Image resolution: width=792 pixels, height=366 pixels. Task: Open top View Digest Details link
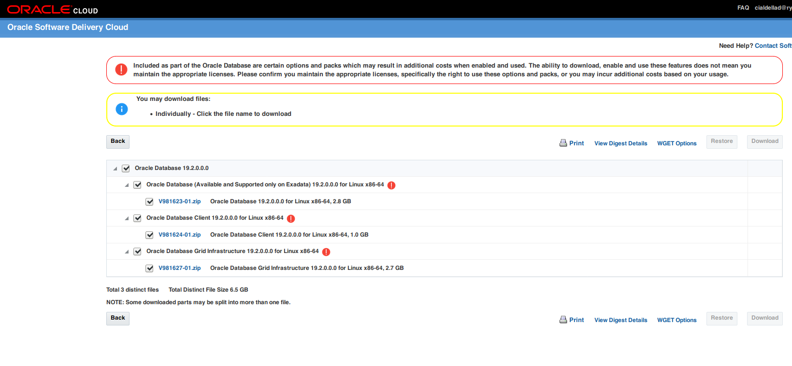620,143
